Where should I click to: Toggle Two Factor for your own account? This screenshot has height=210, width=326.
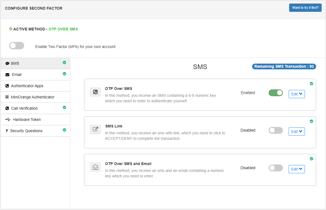(x=16, y=46)
